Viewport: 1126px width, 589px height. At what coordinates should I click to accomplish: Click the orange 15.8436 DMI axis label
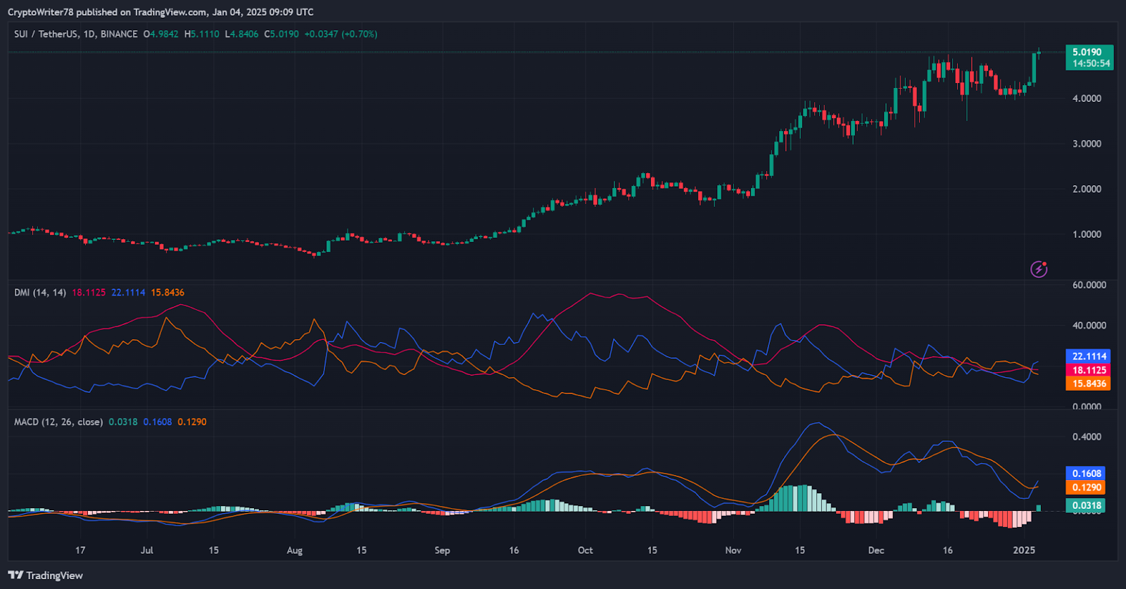click(1089, 384)
